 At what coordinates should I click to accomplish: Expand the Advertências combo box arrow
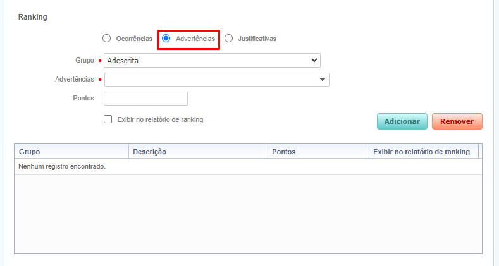(x=323, y=80)
